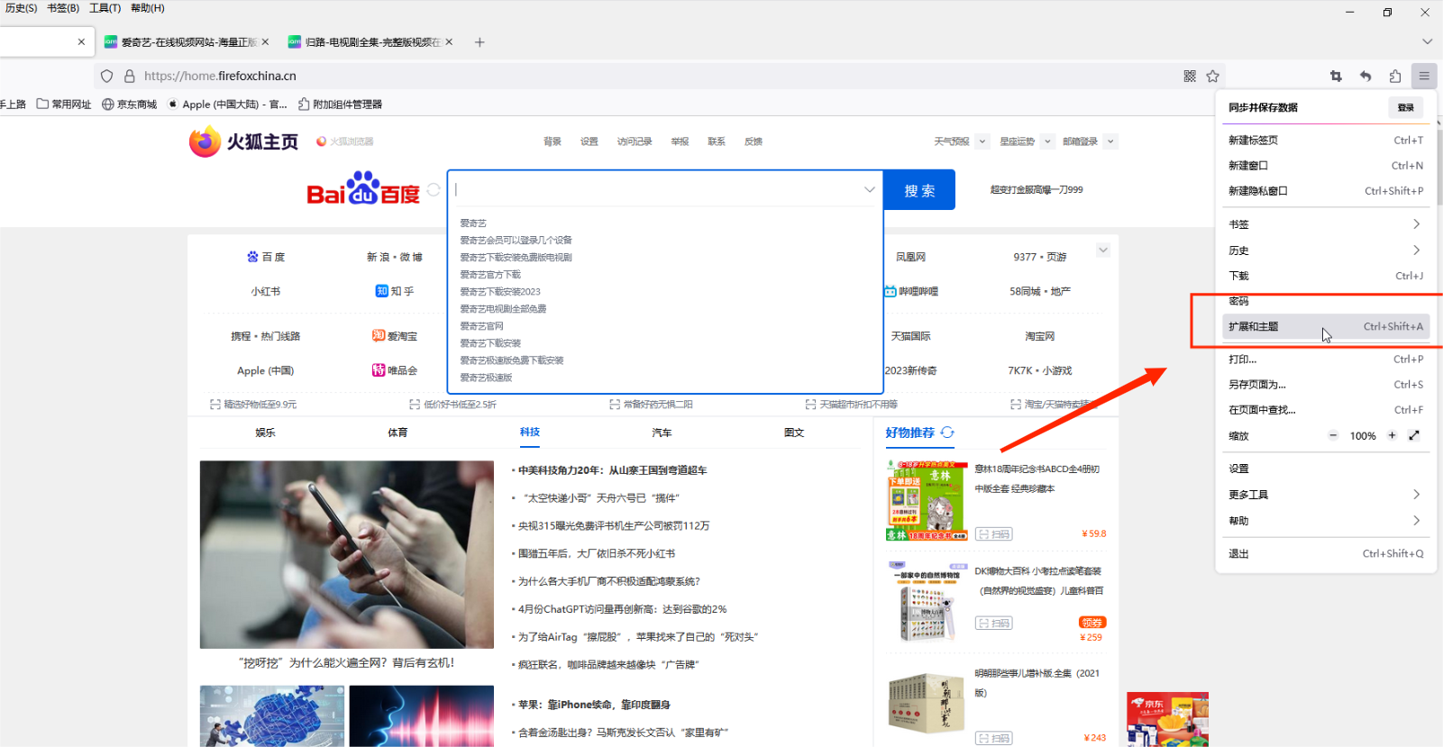The height and width of the screenshot is (747, 1443).
Task: Click the Firefox logo on 火狐主页
Action: pyautogui.click(x=205, y=141)
